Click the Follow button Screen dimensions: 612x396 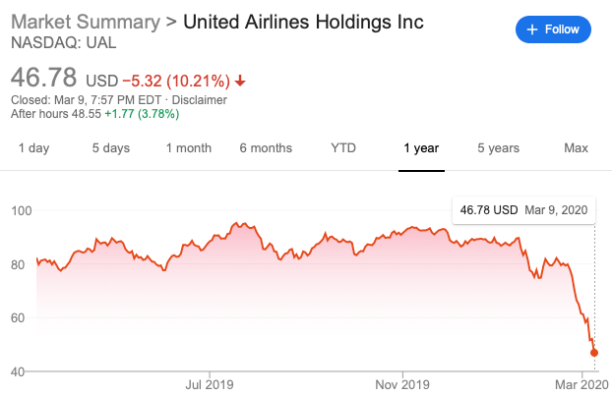coord(554,29)
